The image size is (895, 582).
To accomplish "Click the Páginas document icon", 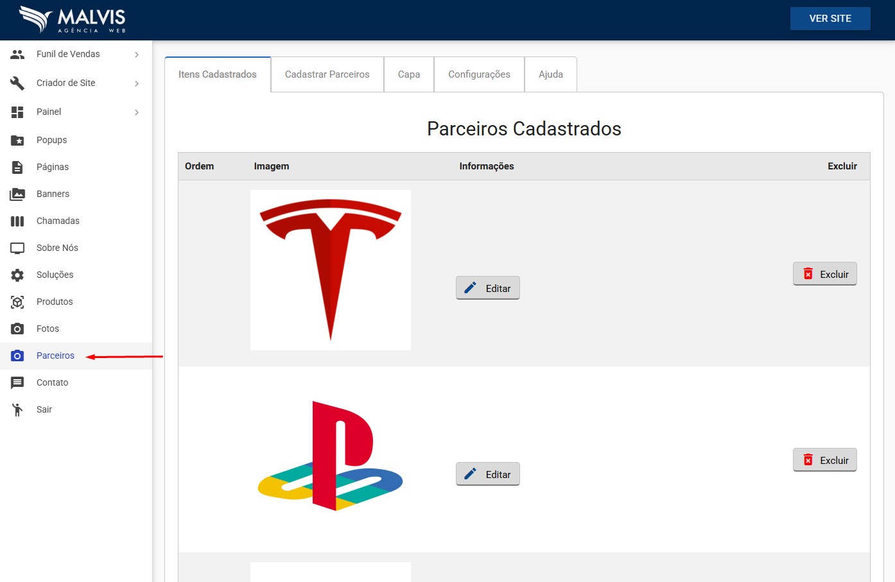I will pyautogui.click(x=17, y=167).
